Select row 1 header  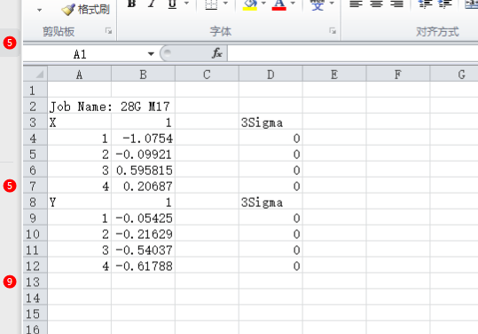(35, 91)
